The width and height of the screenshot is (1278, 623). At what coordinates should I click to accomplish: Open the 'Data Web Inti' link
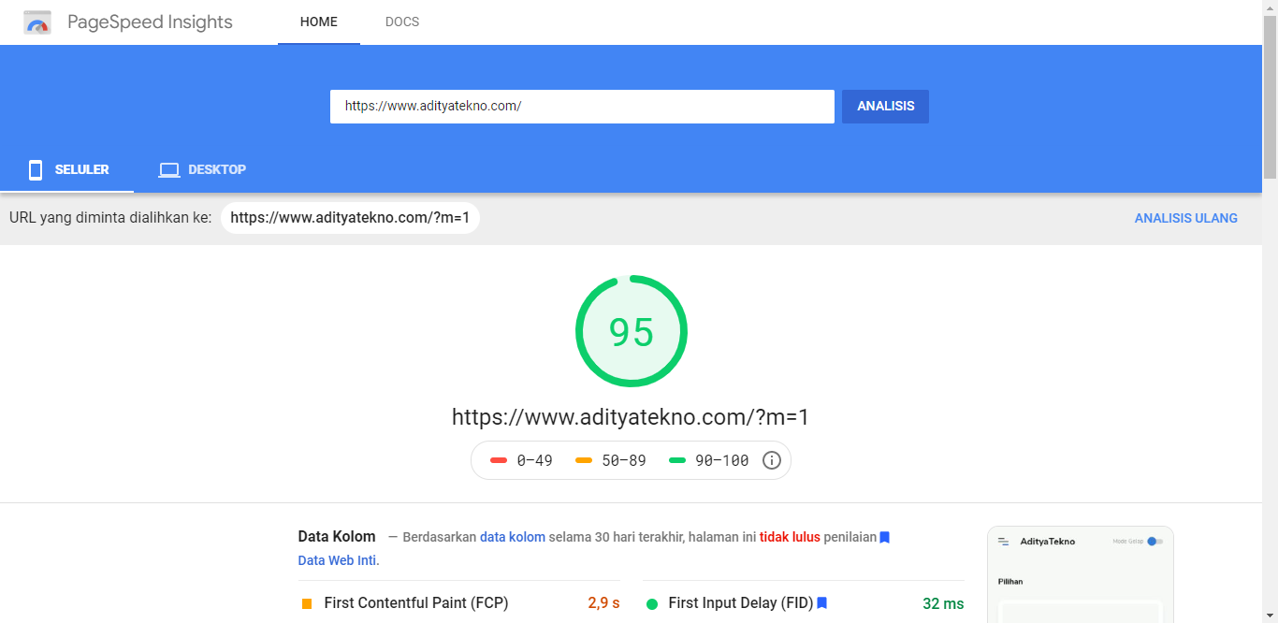click(338, 560)
